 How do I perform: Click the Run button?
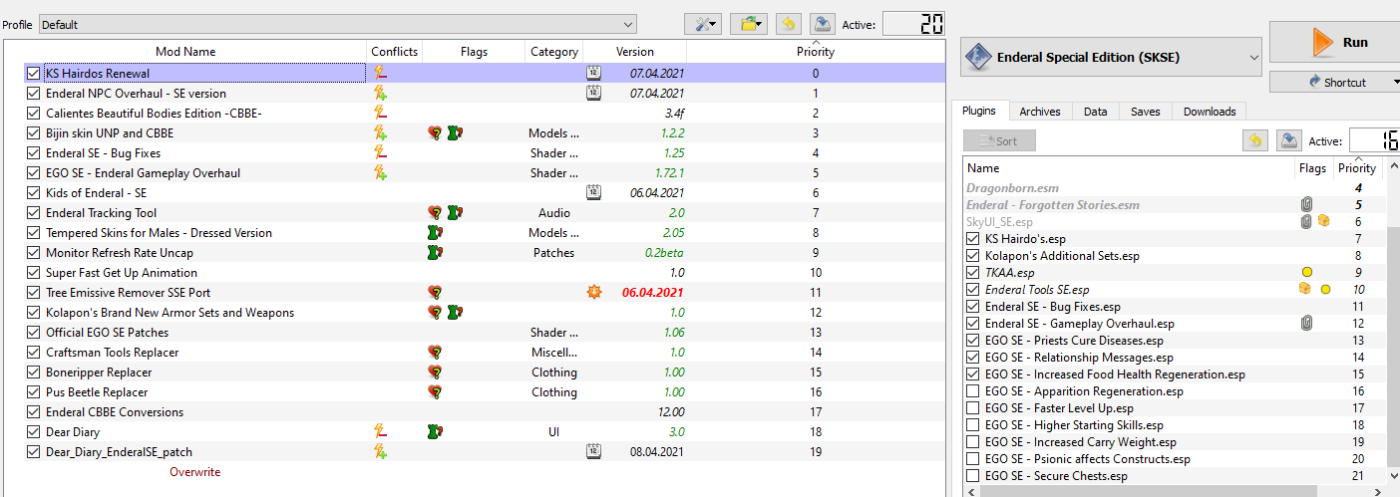click(x=1334, y=43)
